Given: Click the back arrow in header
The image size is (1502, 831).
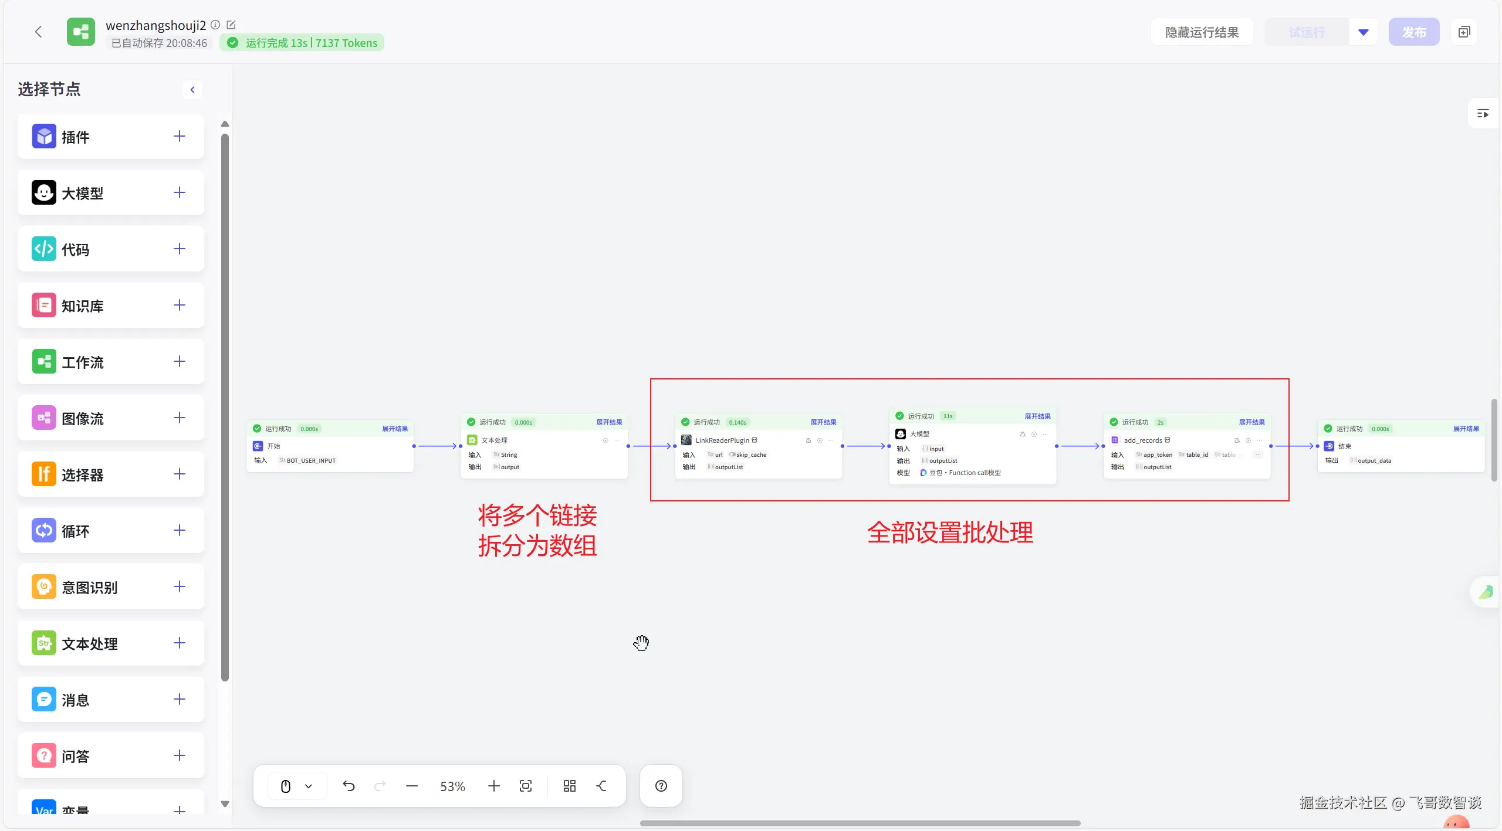Looking at the screenshot, I should 39,32.
